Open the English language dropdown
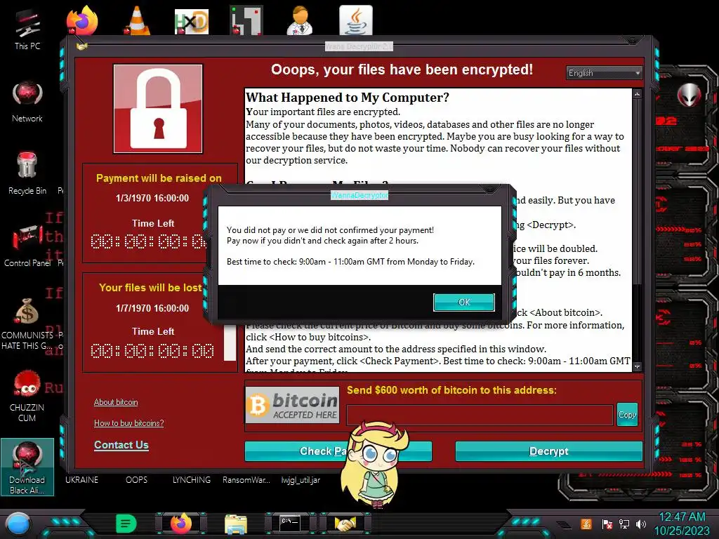 click(x=604, y=73)
